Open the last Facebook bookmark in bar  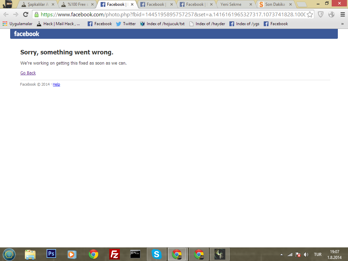tap(276, 24)
